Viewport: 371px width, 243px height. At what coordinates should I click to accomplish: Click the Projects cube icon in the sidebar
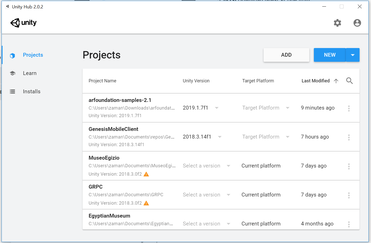tap(12, 56)
